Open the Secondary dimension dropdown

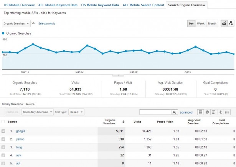[37, 112]
